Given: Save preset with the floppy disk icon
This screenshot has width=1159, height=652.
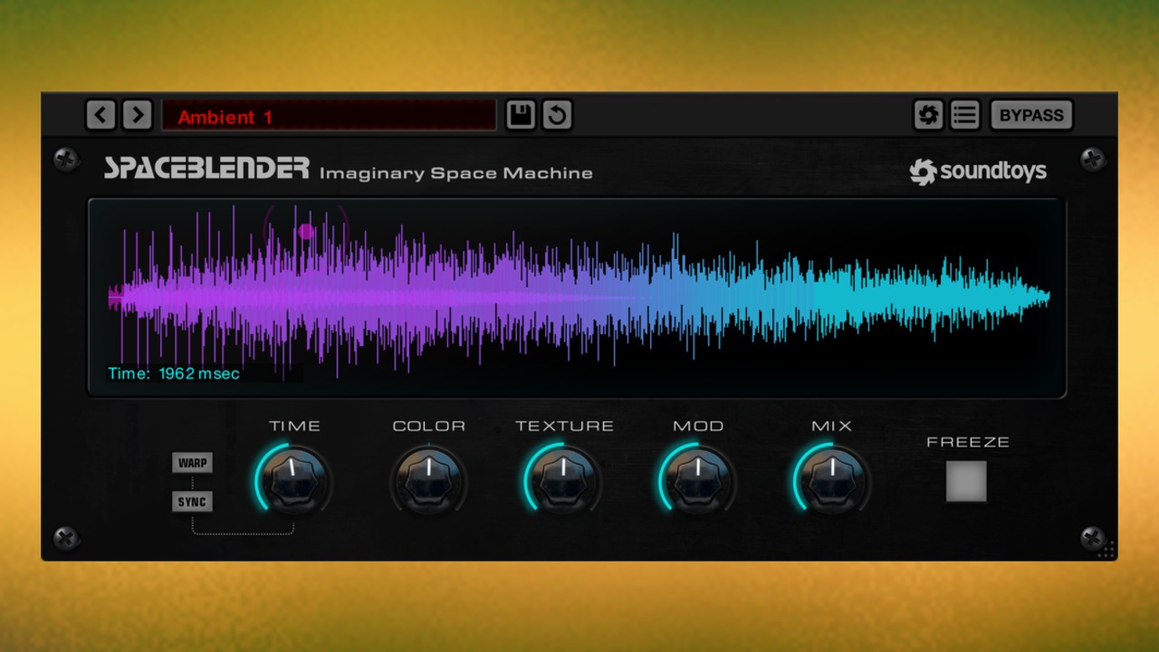Looking at the screenshot, I should tap(521, 115).
